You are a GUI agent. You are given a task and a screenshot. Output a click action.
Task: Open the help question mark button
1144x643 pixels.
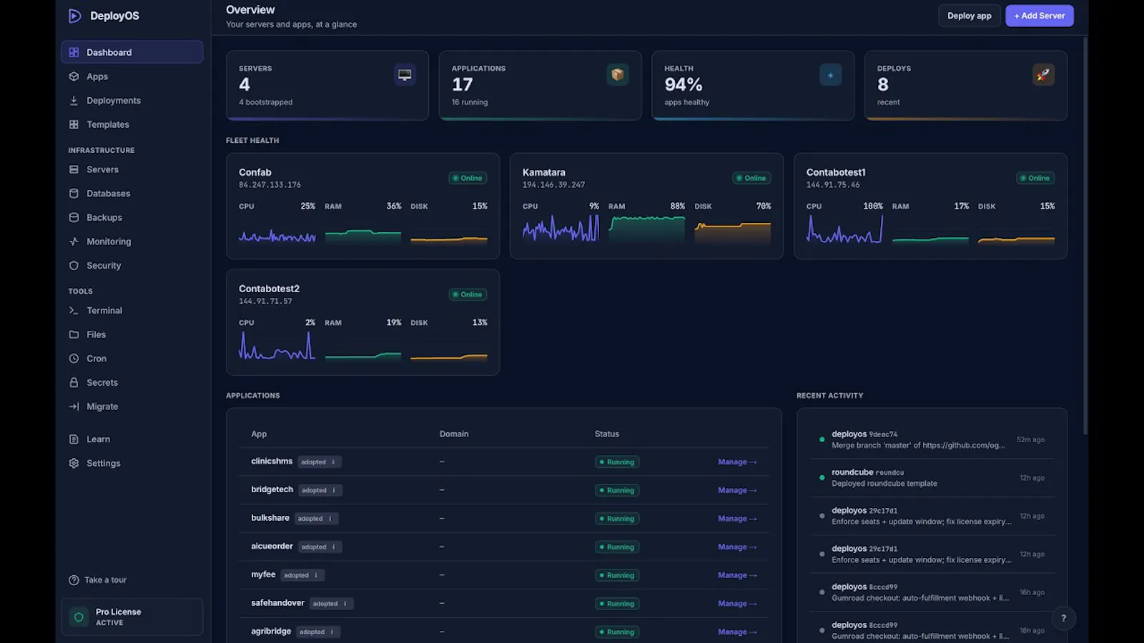click(1063, 619)
